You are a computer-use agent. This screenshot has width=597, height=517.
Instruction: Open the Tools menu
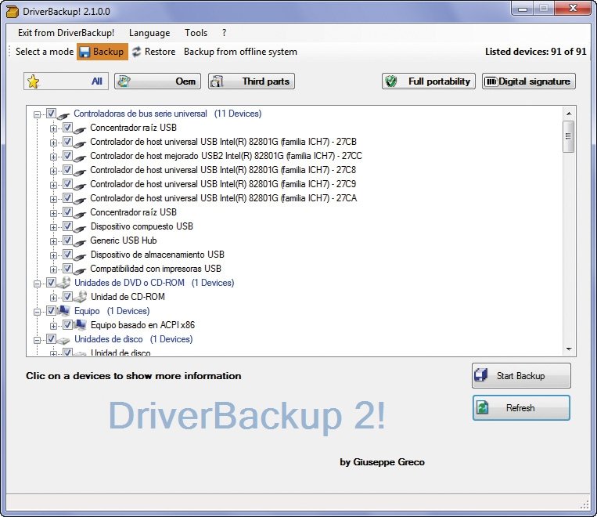196,33
